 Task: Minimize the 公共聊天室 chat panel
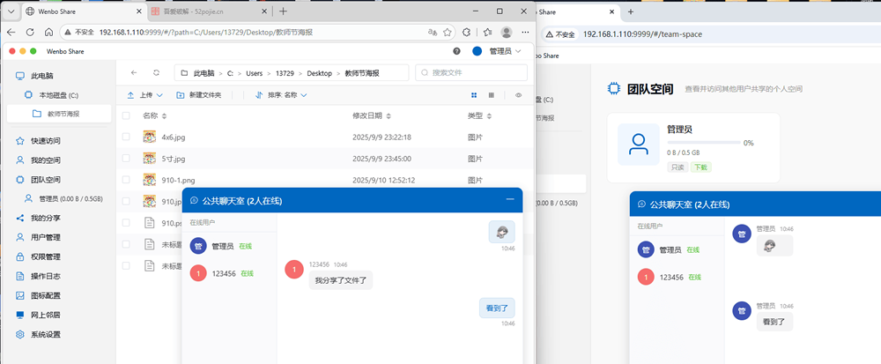510,199
